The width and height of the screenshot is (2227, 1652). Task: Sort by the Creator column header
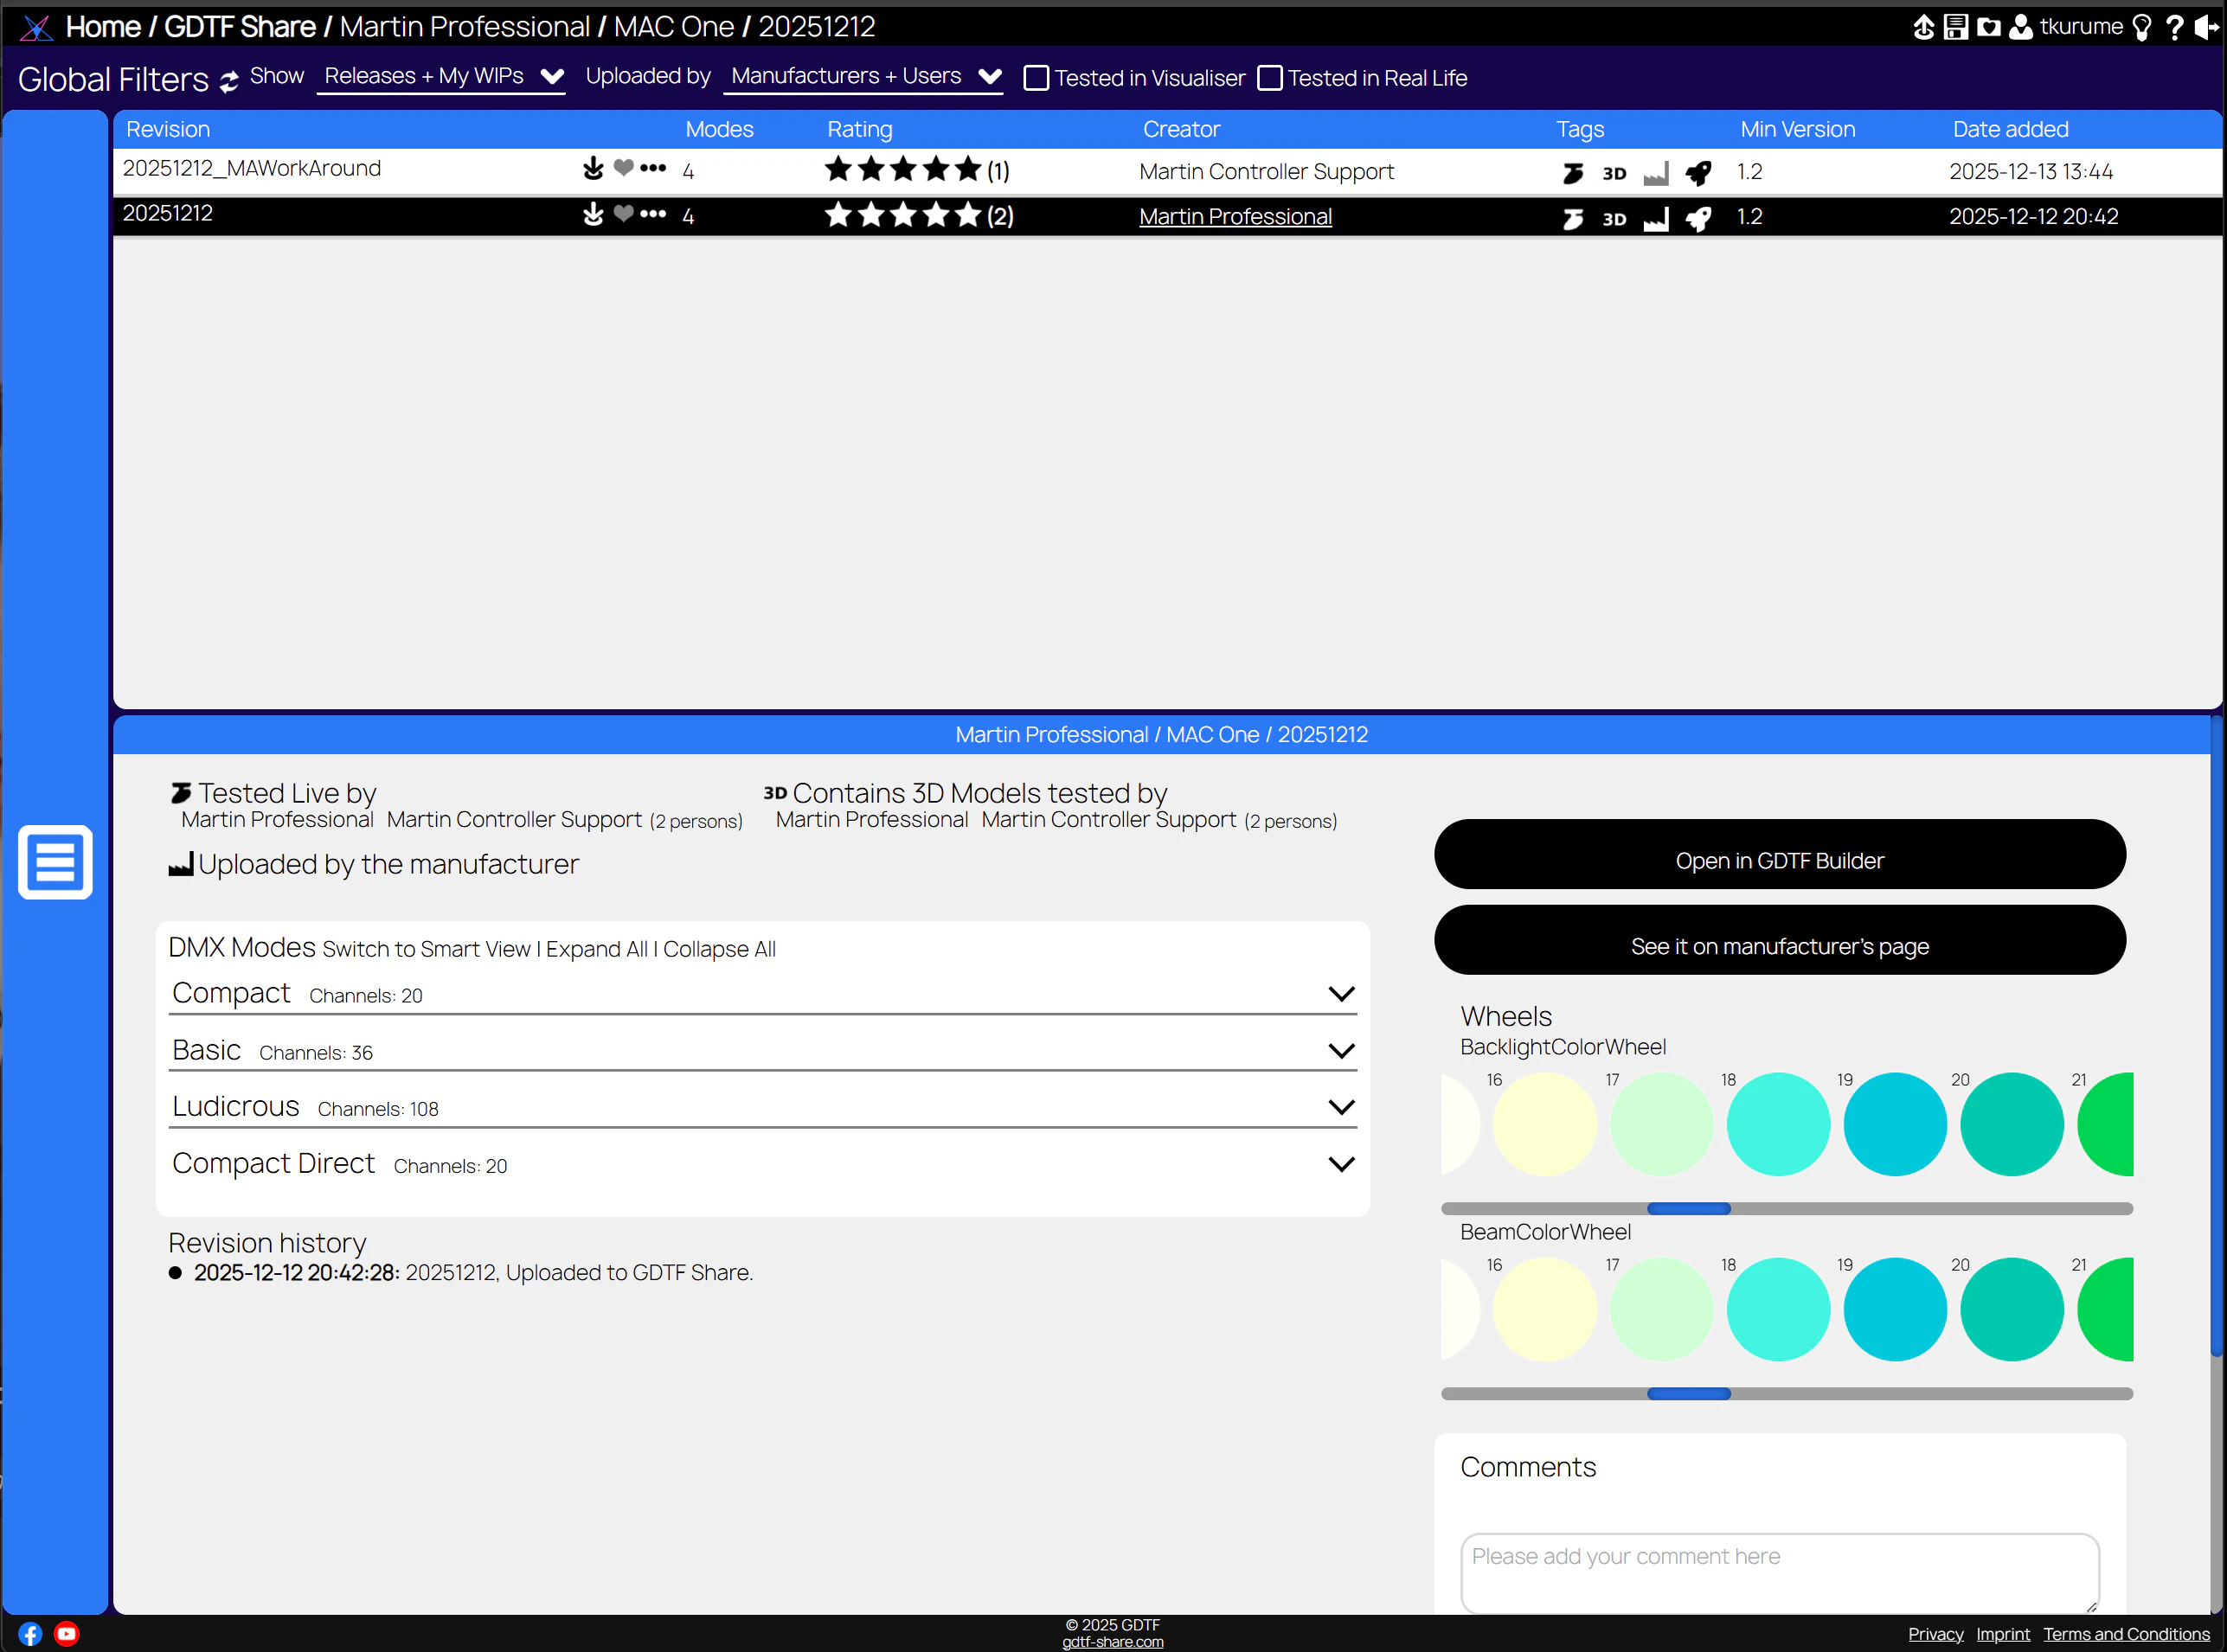point(1182,129)
